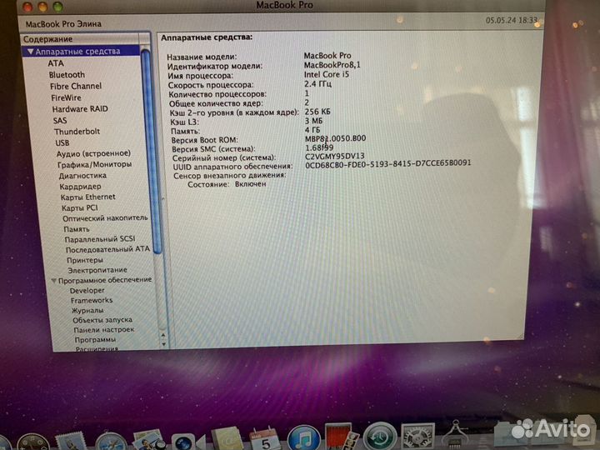Select Принтеры in the sidebar

point(85,260)
